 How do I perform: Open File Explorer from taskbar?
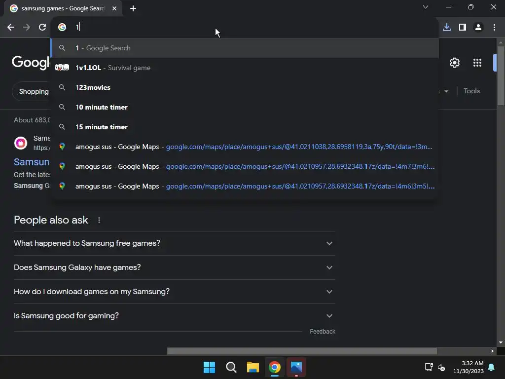pos(253,367)
